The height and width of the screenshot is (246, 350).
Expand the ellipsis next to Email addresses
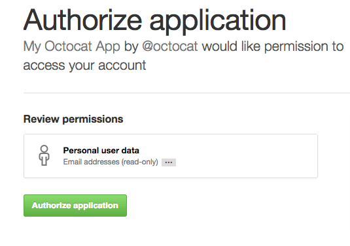(169, 162)
